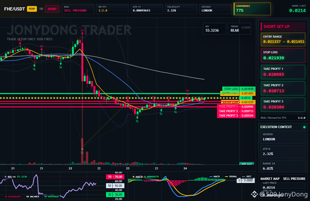
Task: Click the red 70 RSI level tag
Action: click(115, 177)
